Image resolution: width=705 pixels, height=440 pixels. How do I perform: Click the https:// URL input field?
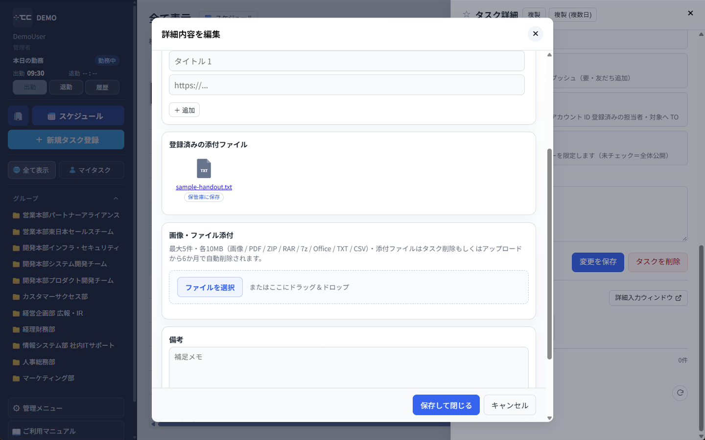pos(347,85)
